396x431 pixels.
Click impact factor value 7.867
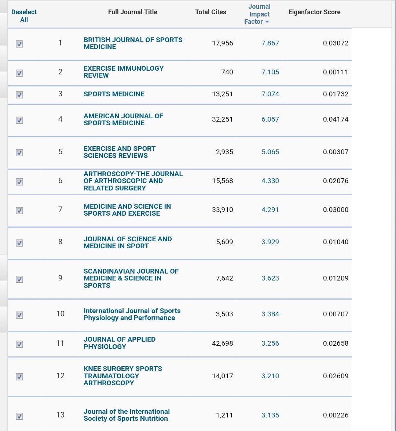click(270, 43)
